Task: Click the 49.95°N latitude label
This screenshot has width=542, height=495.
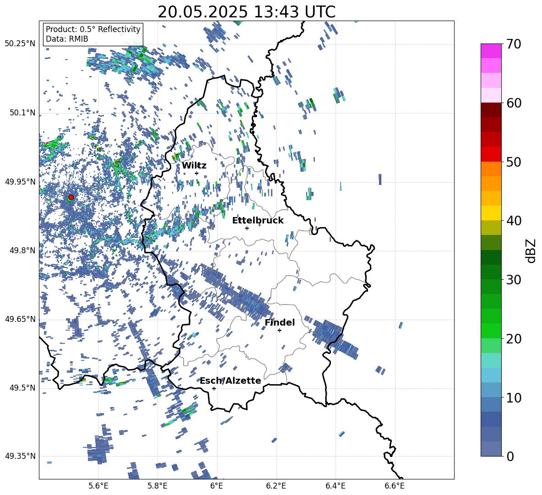Action: 20,182
